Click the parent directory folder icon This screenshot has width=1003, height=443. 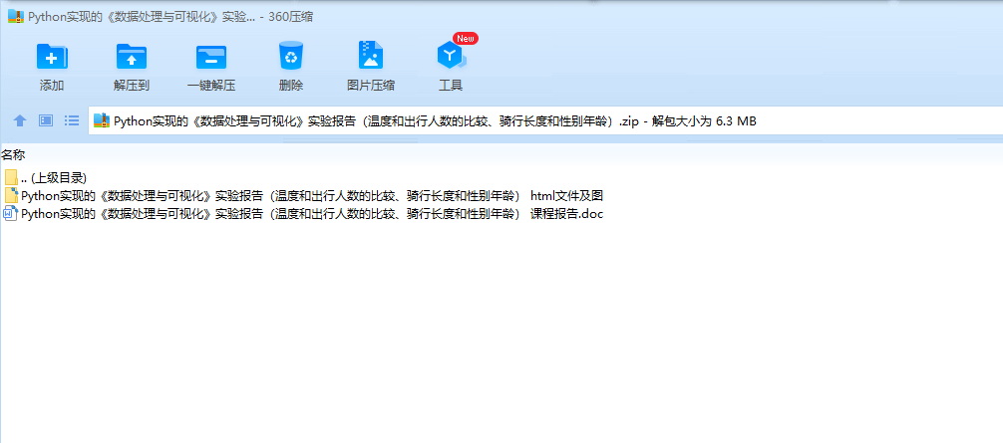11,177
